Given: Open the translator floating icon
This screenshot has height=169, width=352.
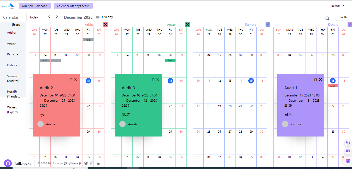Looking at the screenshot, I should click(348, 142).
